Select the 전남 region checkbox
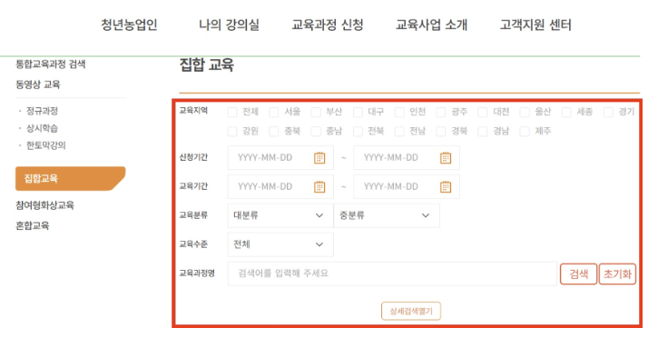The width and height of the screenshot is (658, 338). click(x=400, y=132)
